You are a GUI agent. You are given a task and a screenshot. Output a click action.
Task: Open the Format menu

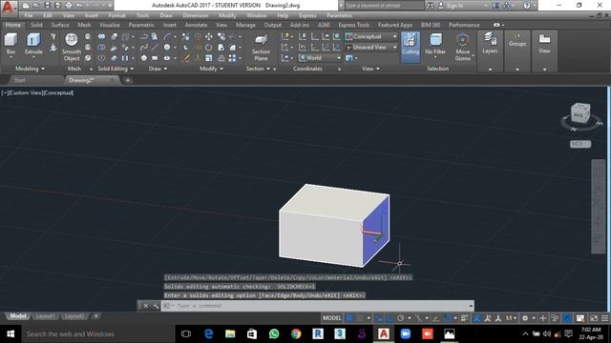[116, 15]
